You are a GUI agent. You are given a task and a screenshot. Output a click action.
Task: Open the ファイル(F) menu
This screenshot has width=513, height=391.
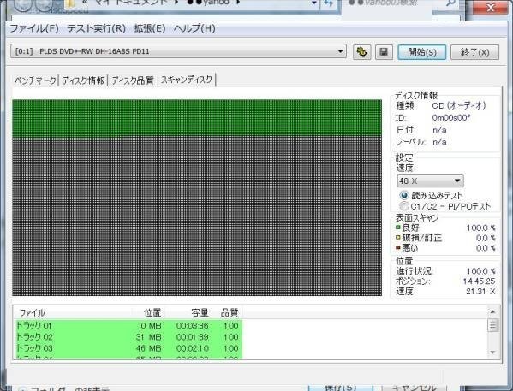coord(34,28)
